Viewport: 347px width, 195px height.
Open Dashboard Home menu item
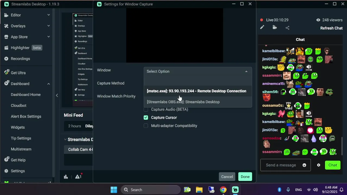[x=26, y=95]
